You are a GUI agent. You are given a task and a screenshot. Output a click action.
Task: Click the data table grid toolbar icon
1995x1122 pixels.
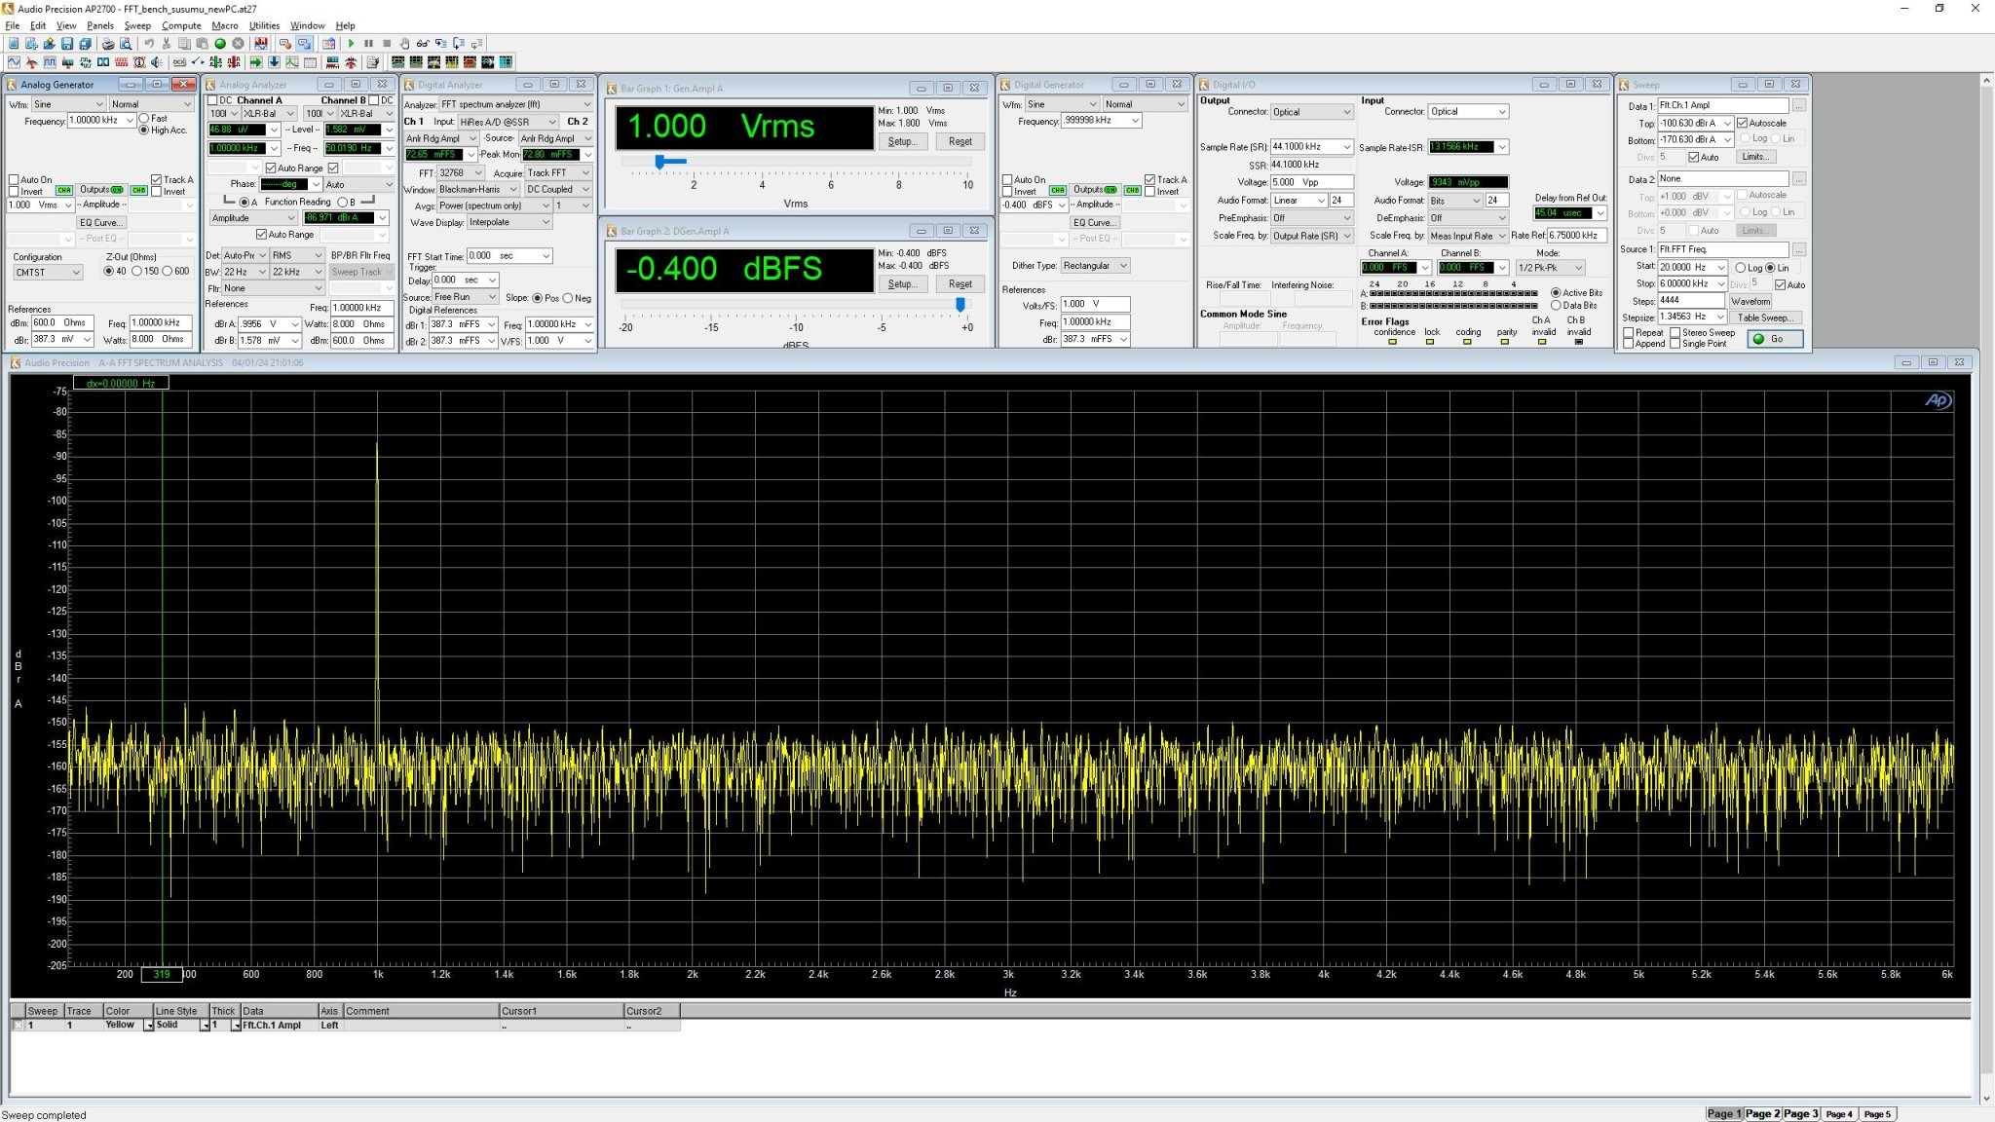[x=310, y=62]
